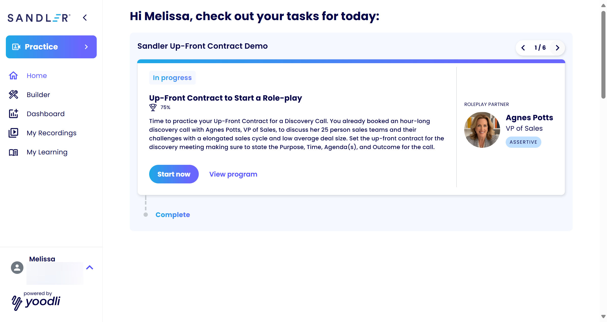This screenshot has width=607, height=322.
Task: Open My Recordings in sidebar
Action: click(x=51, y=133)
